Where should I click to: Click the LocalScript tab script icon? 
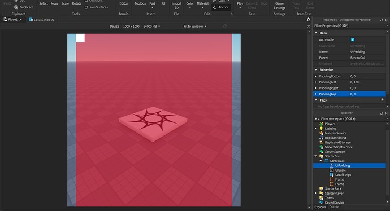click(x=31, y=20)
